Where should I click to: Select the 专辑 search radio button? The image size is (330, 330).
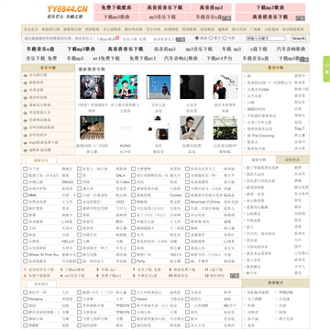pos(225,38)
